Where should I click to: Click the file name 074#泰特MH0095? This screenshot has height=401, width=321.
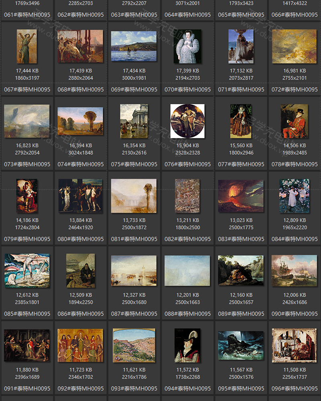[81, 164]
